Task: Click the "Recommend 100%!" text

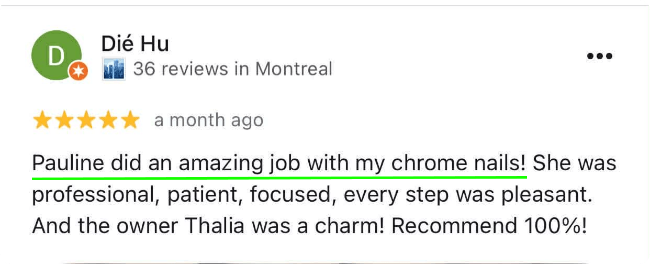Action: coord(489,226)
